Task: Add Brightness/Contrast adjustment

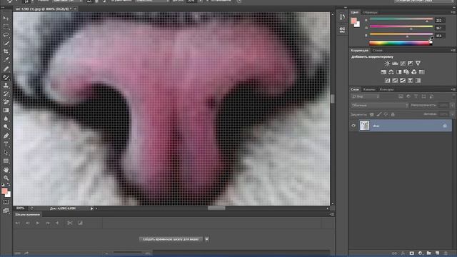Action: point(387,64)
